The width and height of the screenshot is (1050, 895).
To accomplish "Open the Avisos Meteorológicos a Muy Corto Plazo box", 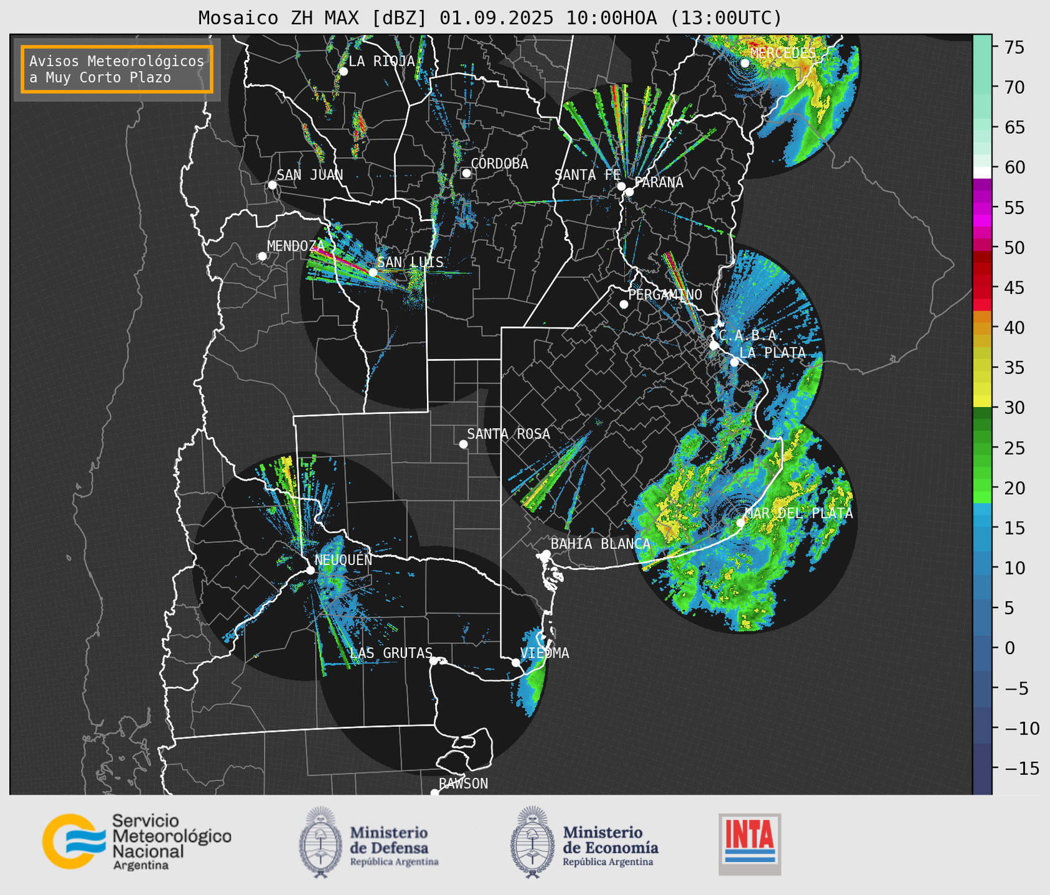I will coord(117,69).
